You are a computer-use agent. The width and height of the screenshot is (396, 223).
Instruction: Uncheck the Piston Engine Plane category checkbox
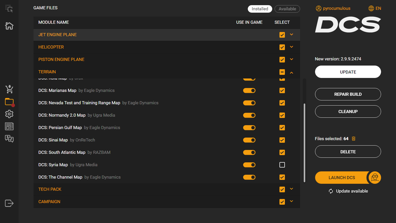282,59
